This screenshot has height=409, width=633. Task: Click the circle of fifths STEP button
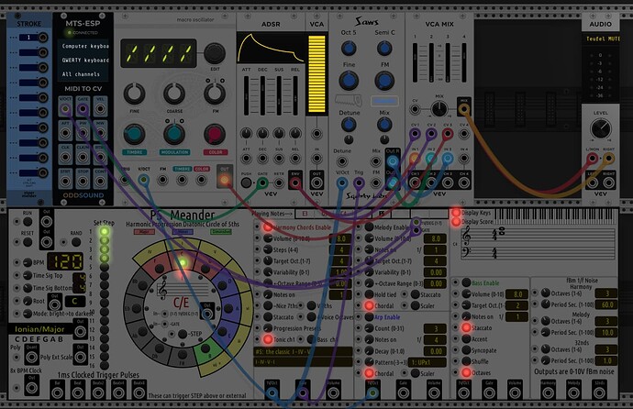(183, 334)
